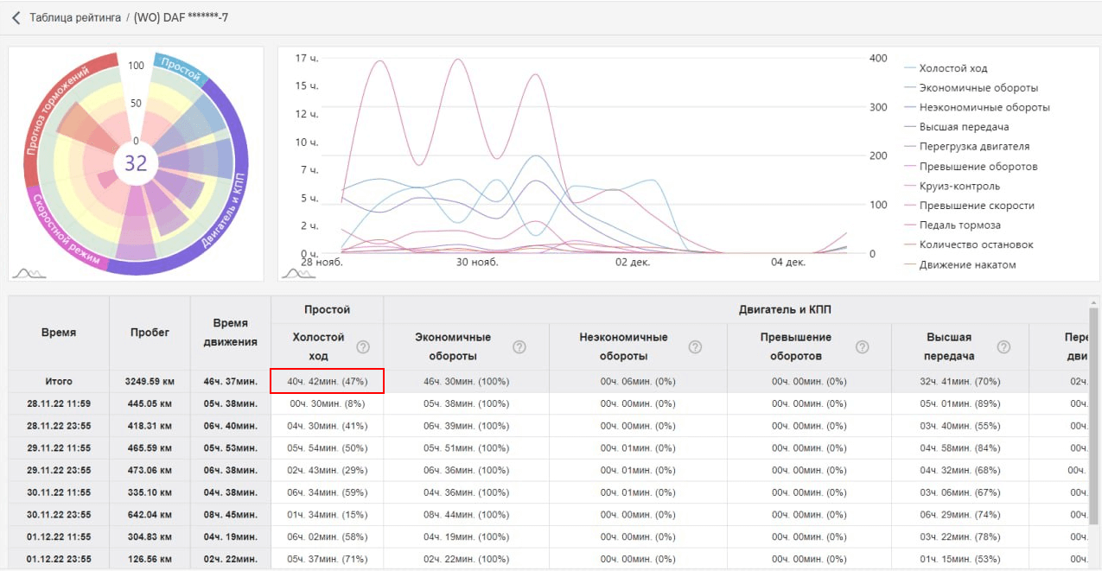Toggle Педаль тормоза legend entry
Image resolution: width=1102 pixels, height=571 pixels.
pos(959,225)
